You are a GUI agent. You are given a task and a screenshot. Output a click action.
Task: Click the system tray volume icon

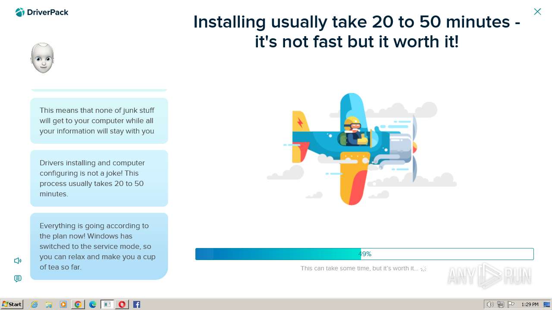pos(490,304)
